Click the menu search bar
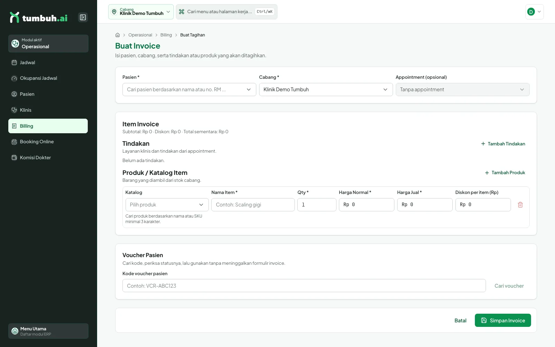 click(x=227, y=12)
